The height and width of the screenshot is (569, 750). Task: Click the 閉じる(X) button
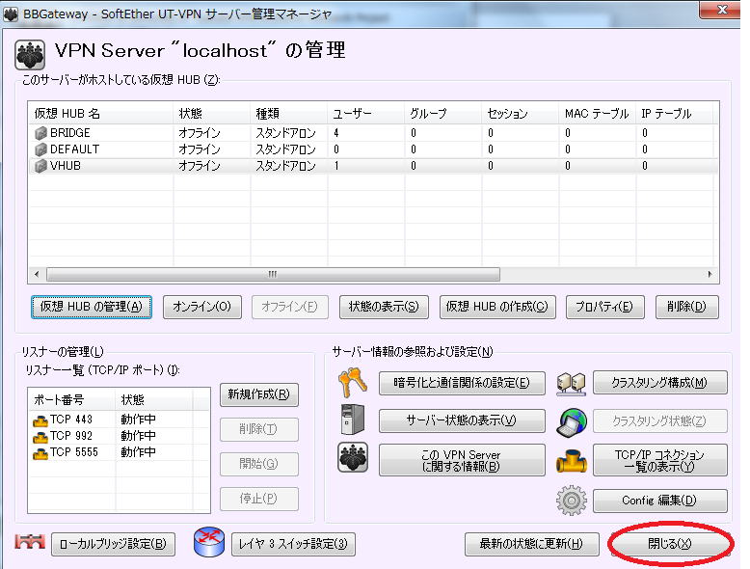coord(670,544)
